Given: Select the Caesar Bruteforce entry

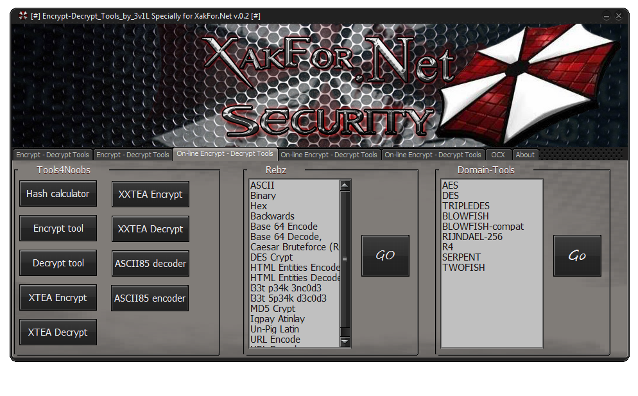Looking at the screenshot, I should coord(295,247).
